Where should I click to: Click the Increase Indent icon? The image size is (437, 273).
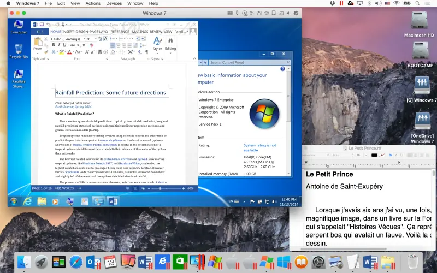coord(144,38)
